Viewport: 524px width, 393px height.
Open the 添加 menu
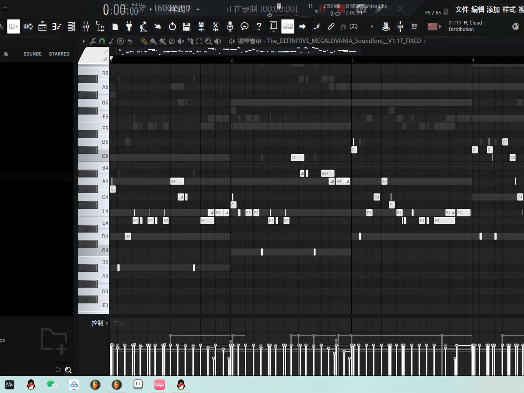tap(493, 9)
